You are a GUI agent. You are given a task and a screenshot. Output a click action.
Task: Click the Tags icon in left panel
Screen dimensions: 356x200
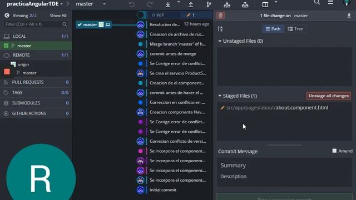click(x=6, y=93)
